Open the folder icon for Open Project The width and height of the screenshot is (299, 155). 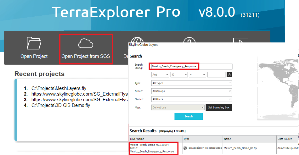pyautogui.click(x=34, y=43)
